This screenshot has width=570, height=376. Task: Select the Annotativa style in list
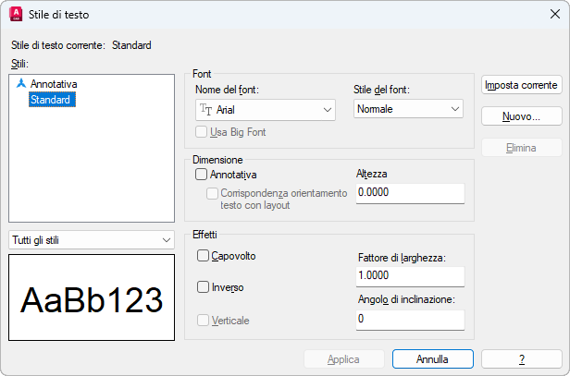pyautogui.click(x=54, y=83)
